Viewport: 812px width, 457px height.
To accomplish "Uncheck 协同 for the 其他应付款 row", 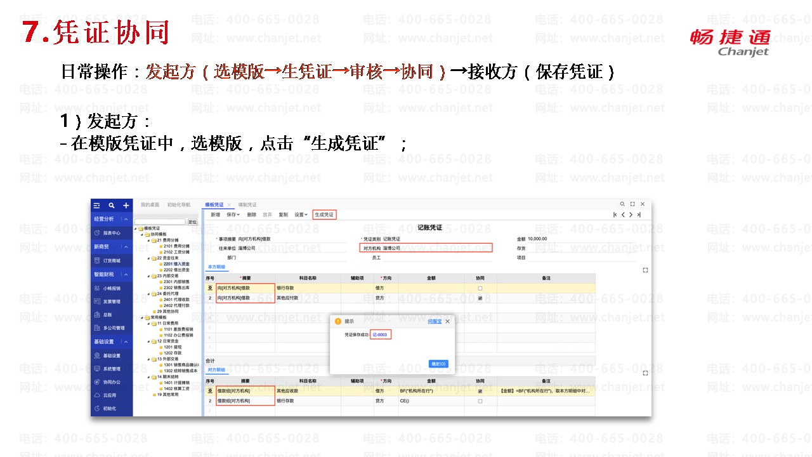I will 480,298.
